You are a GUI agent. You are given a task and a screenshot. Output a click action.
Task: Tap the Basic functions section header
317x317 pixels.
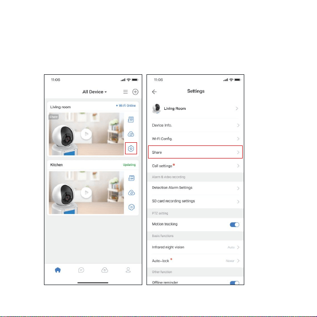tap(163, 236)
